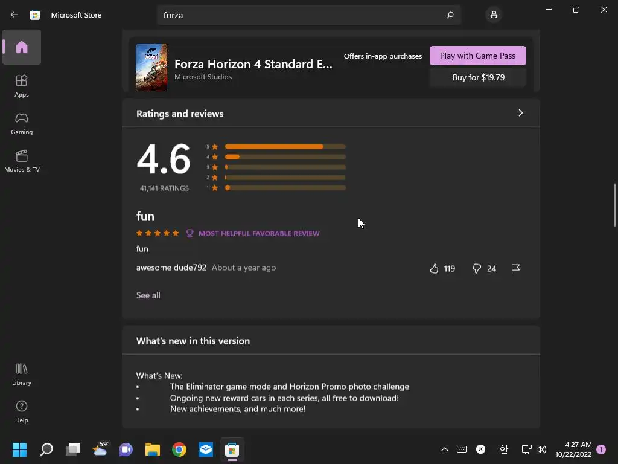Open the Movies & TV section

[22, 161]
